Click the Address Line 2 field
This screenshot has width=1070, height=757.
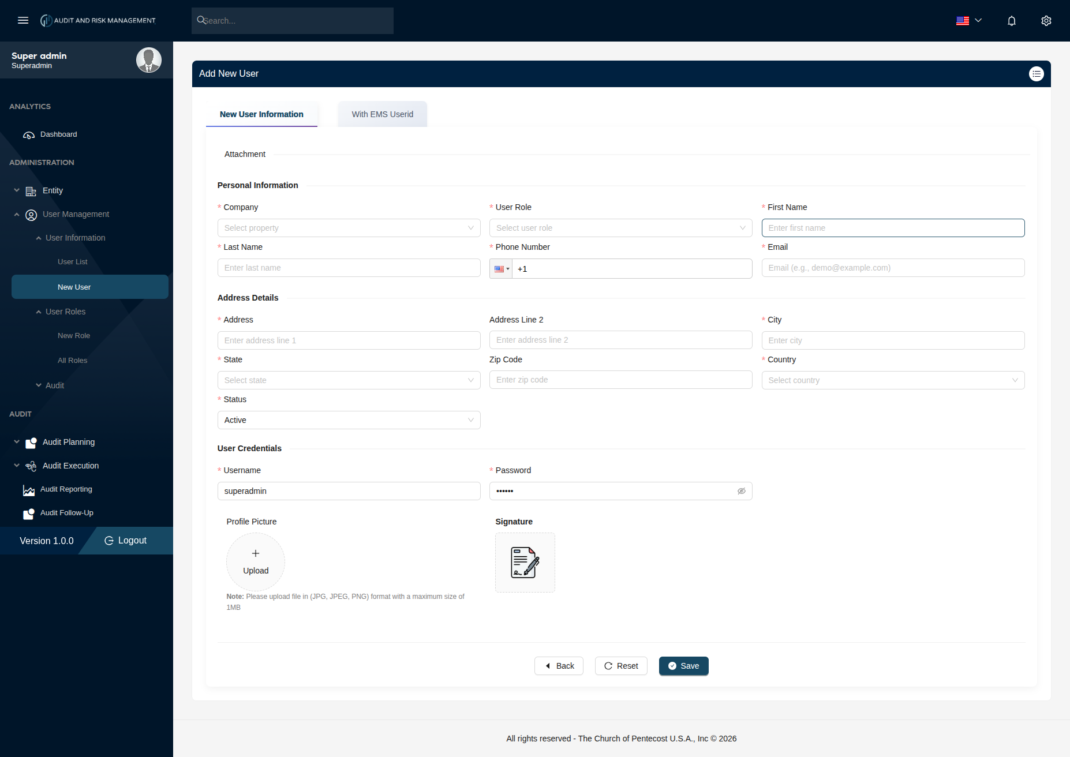coord(621,340)
